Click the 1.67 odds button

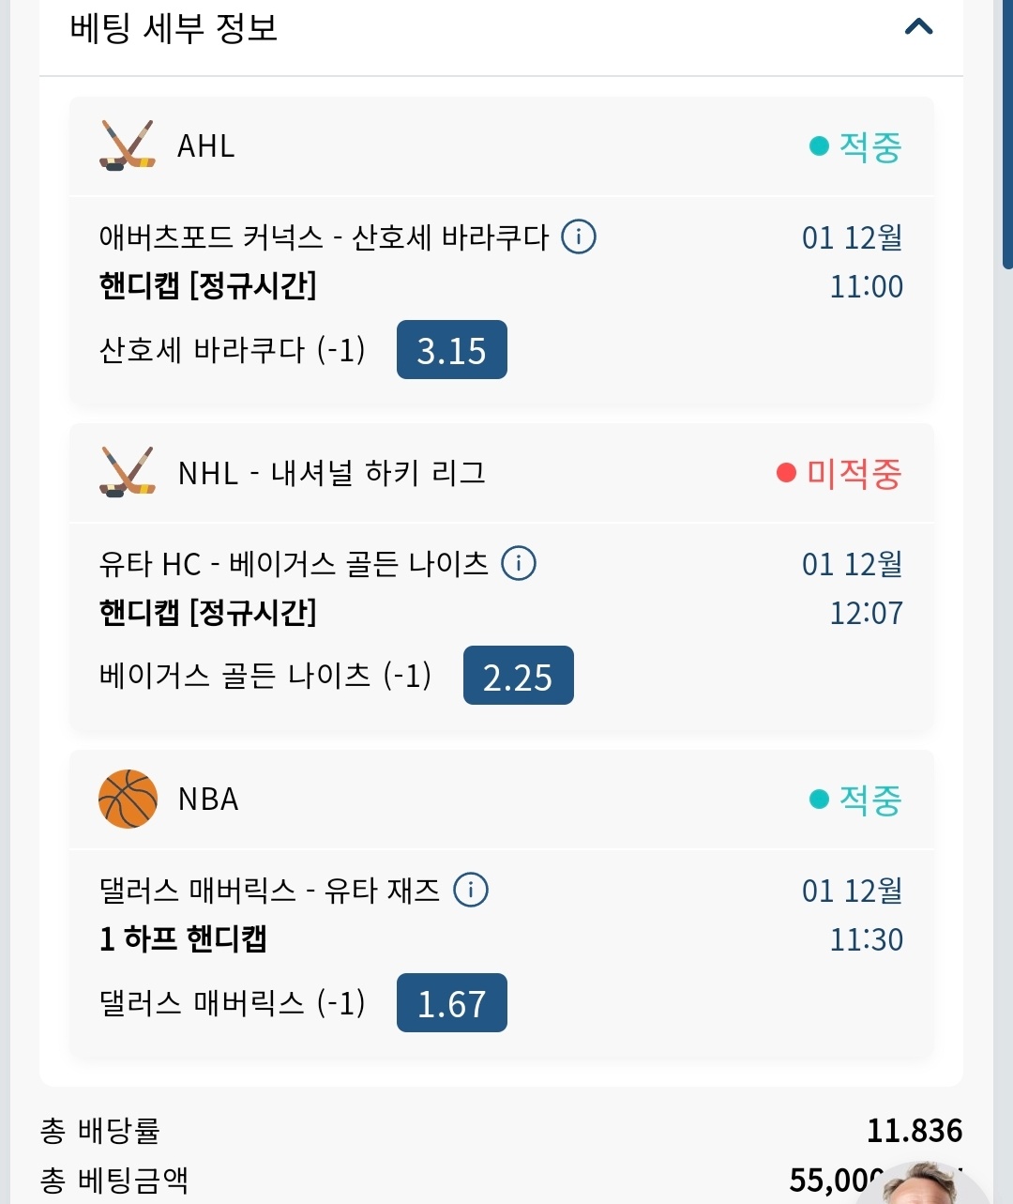[x=451, y=1003]
